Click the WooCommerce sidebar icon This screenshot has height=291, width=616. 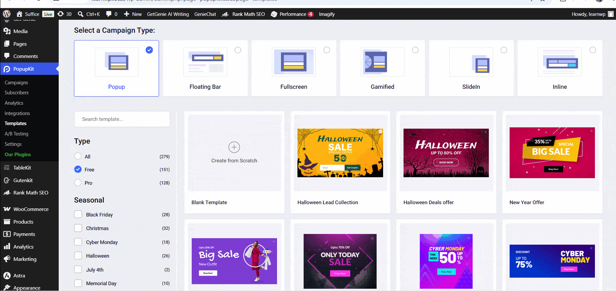[7, 209]
